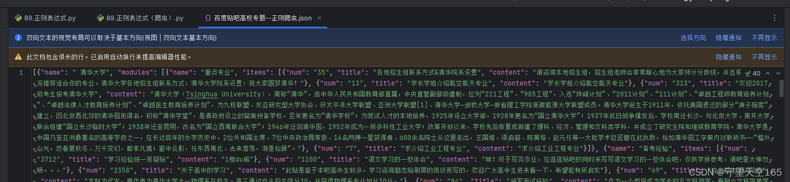Viewport: 790px width, 182px height.
Task: Click 隐藏通知 in the bidirectional text banner
Action: pyautogui.click(x=729, y=38)
